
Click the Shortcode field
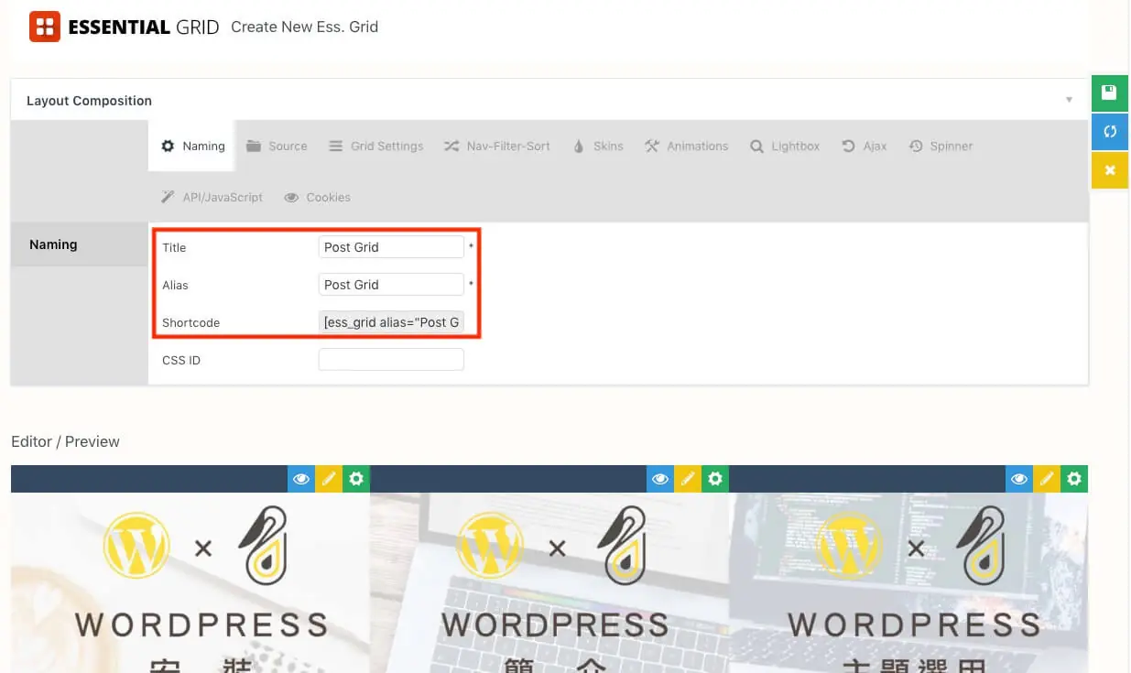click(391, 322)
